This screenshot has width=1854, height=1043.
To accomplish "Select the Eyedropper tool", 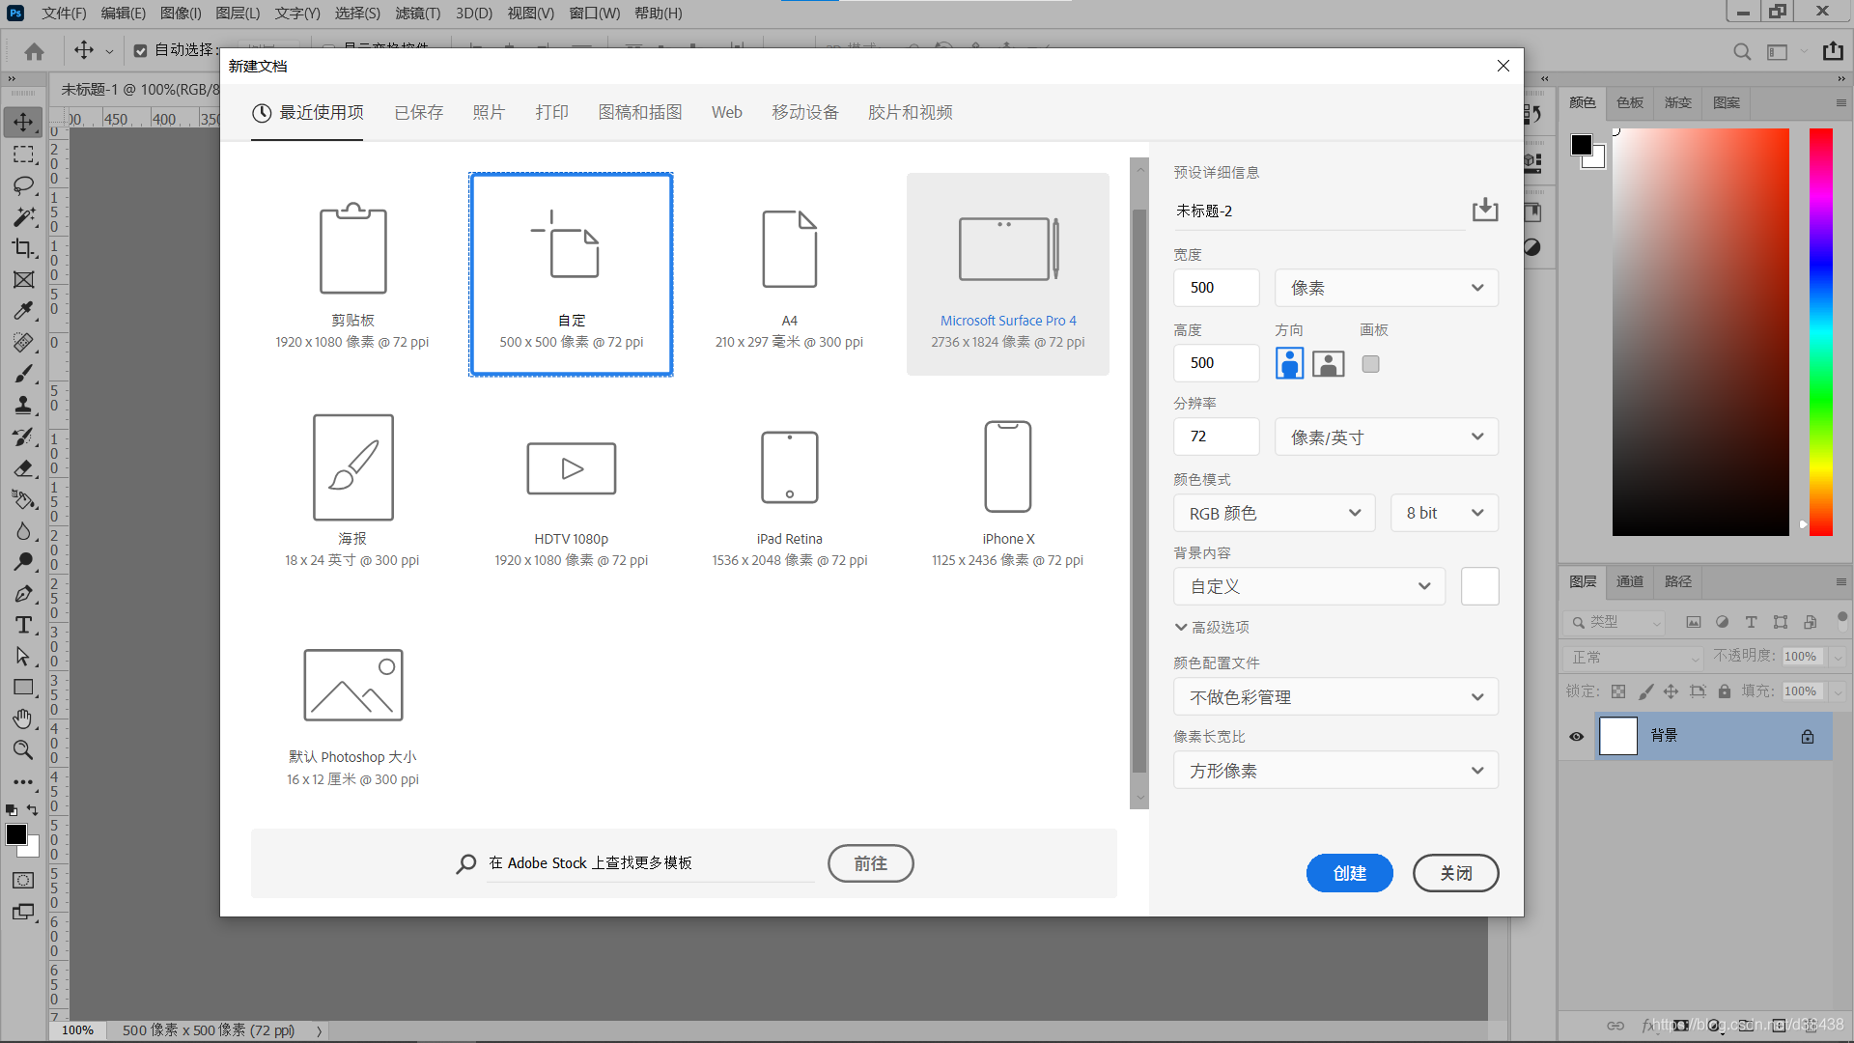I will [23, 311].
